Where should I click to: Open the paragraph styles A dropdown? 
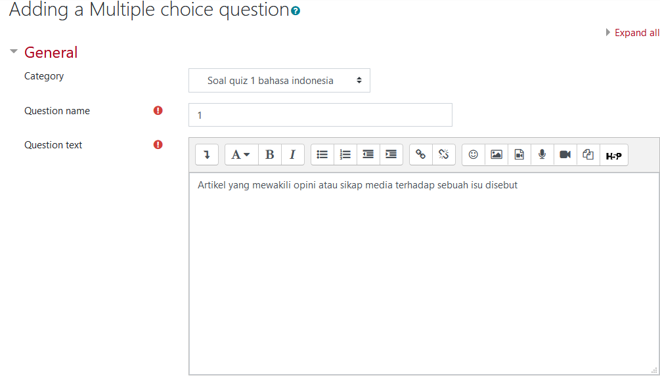coord(241,155)
